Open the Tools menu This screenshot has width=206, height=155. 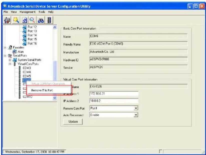(x=42, y=12)
